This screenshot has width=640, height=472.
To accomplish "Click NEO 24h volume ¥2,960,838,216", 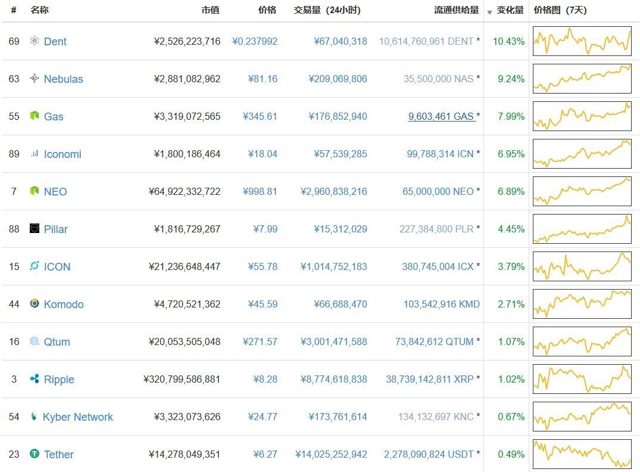I will pos(334,192).
